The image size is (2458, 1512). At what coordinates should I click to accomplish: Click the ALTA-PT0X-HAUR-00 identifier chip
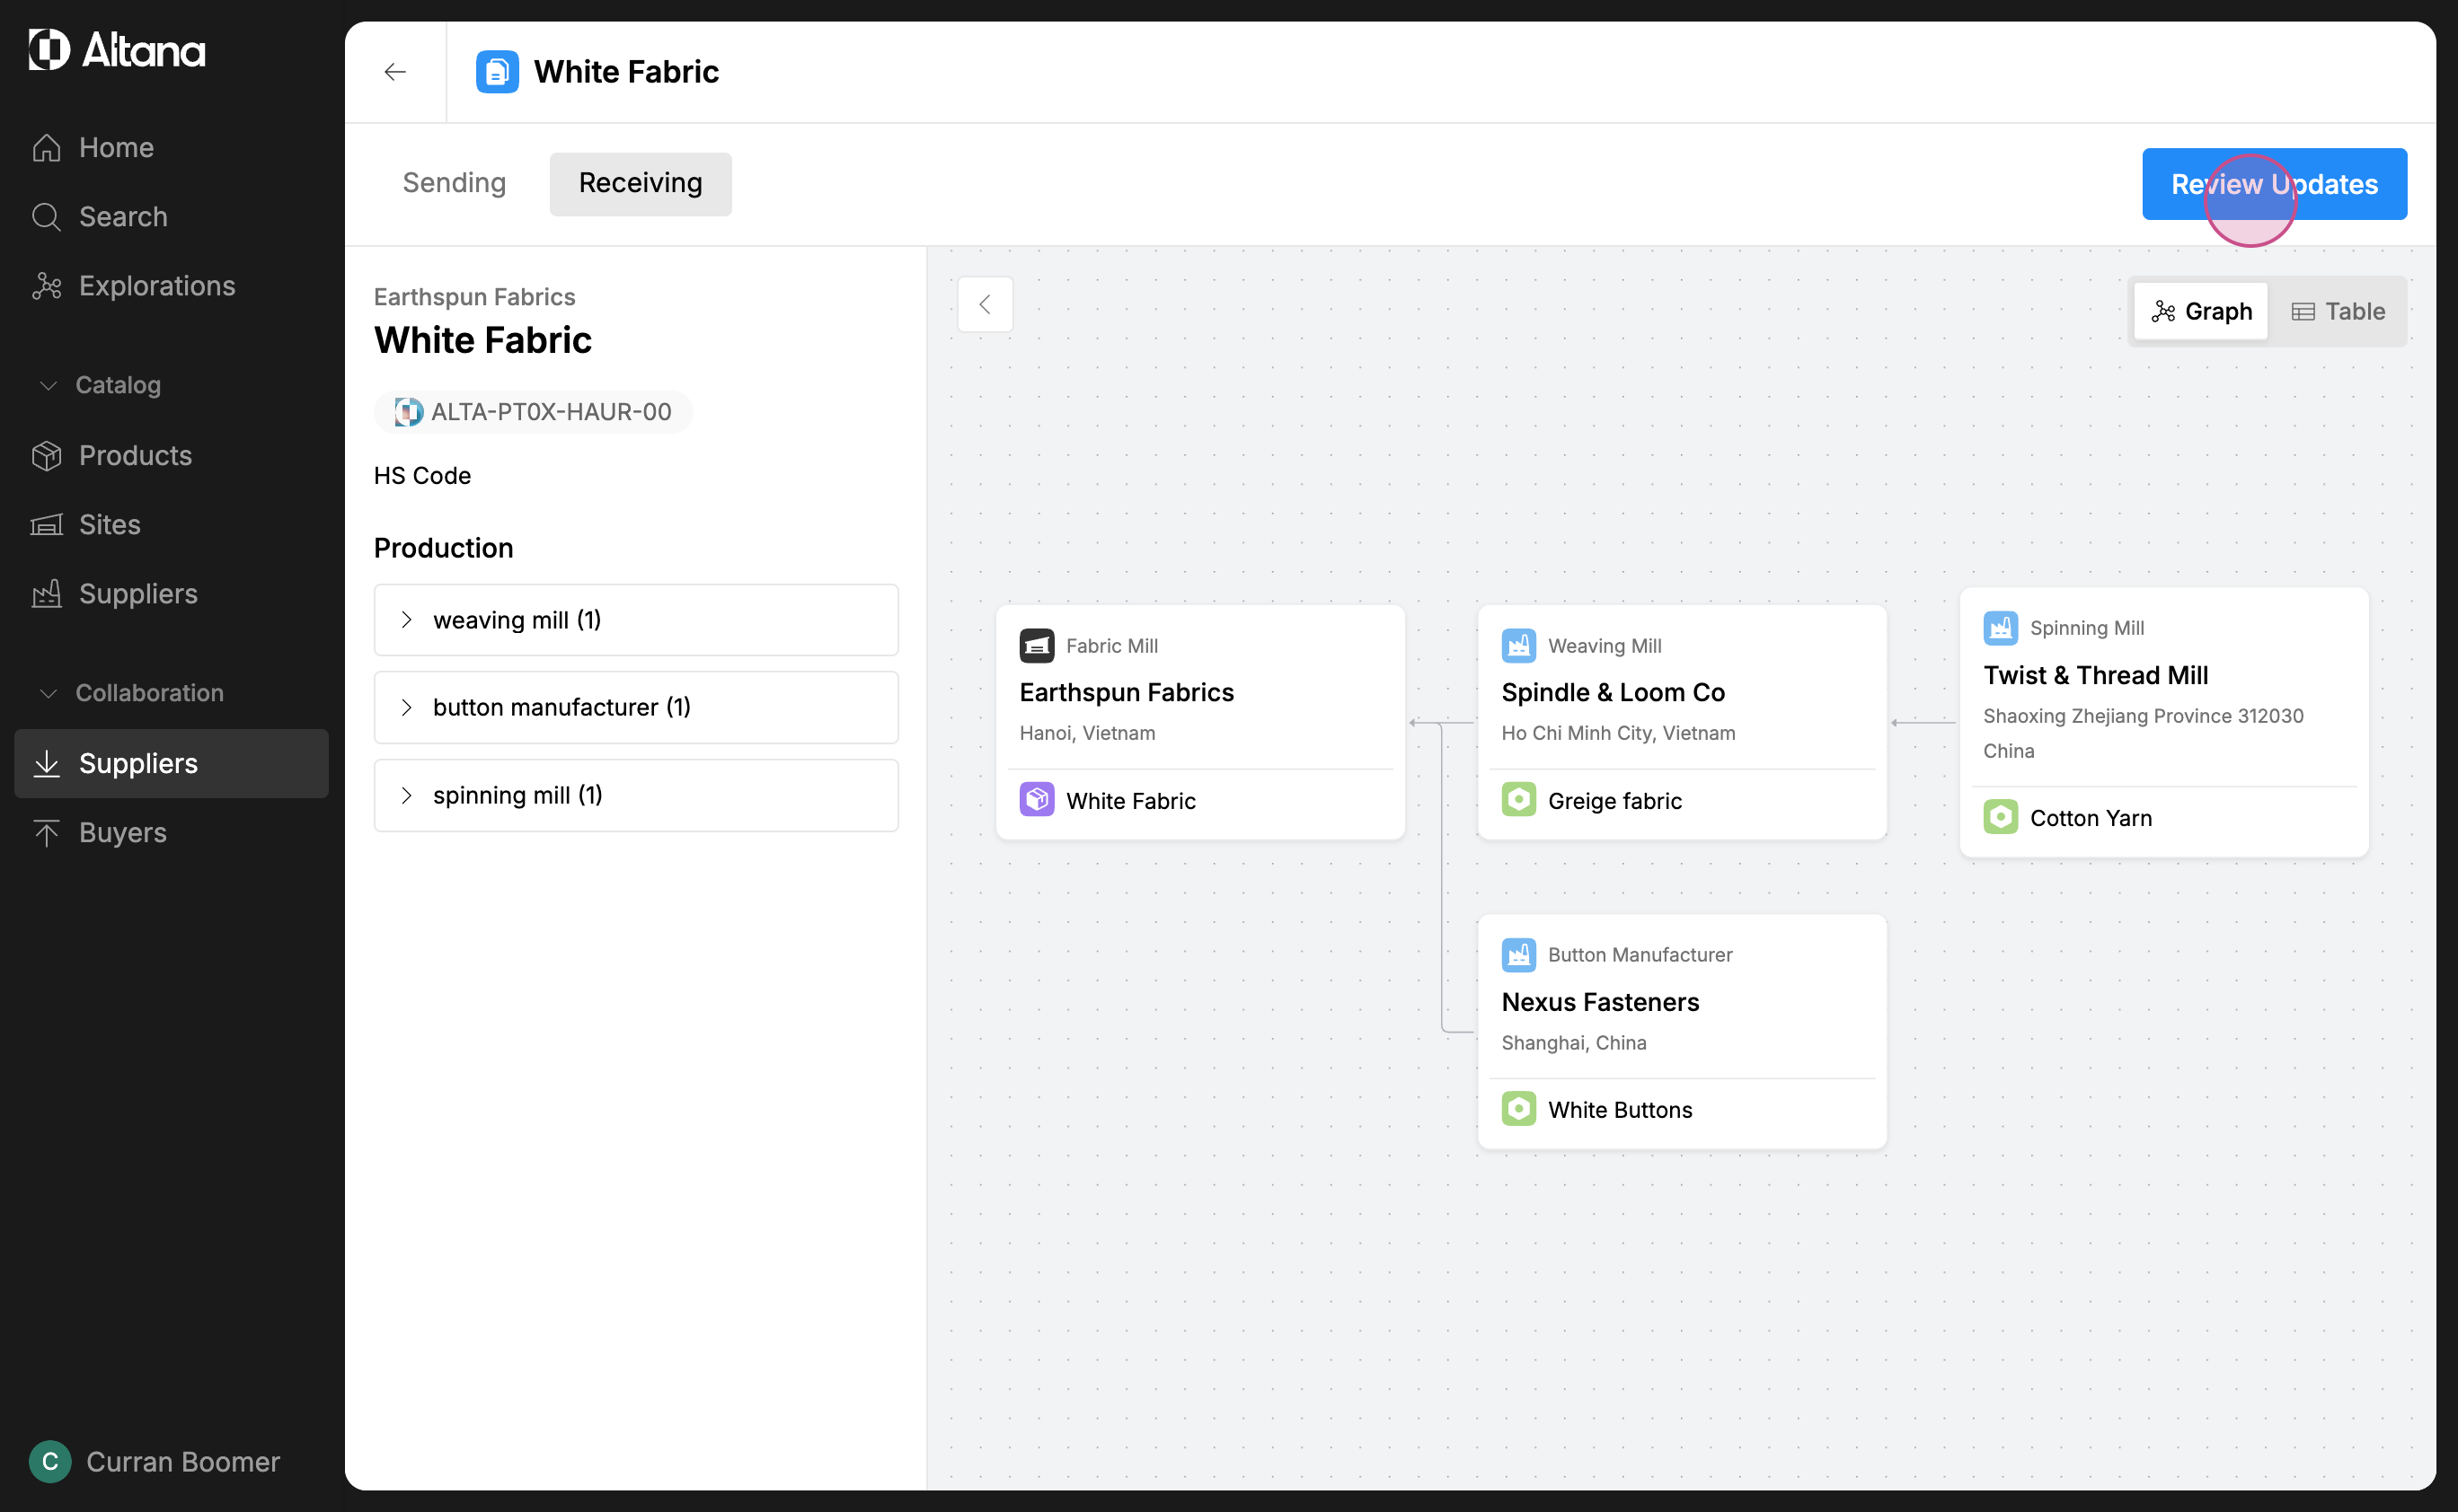tap(534, 412)
